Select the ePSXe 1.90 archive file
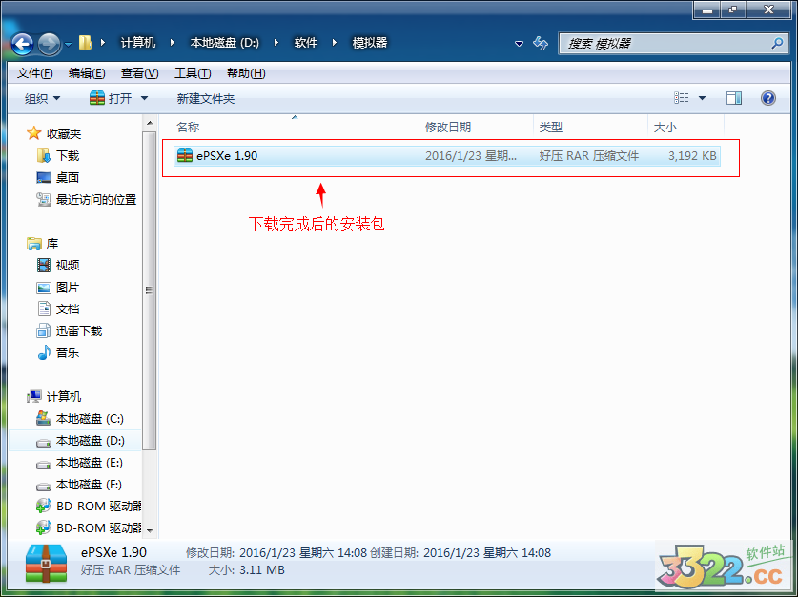The height and width of the screenshot is (597, 798). (x=446, y=156)
